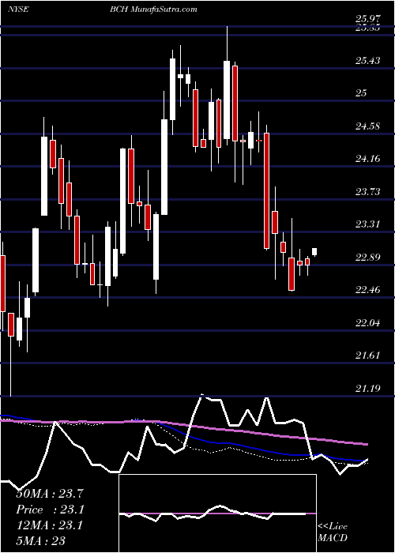Click the 22.04 price axis label

(x=368, y=322)
